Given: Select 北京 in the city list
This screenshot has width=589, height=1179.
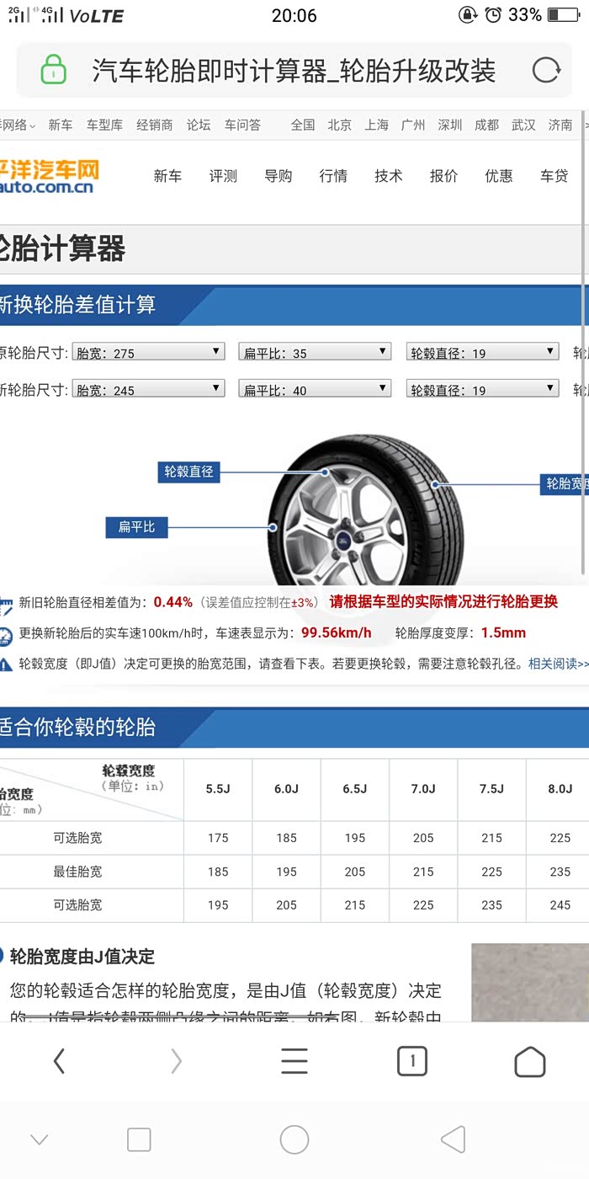Looking at the screenshot, I should pos(339,125).
